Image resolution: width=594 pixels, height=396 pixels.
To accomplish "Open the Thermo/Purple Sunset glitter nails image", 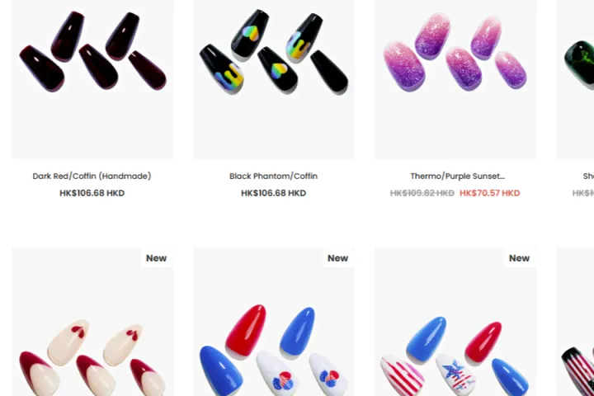I will point(455,79).
